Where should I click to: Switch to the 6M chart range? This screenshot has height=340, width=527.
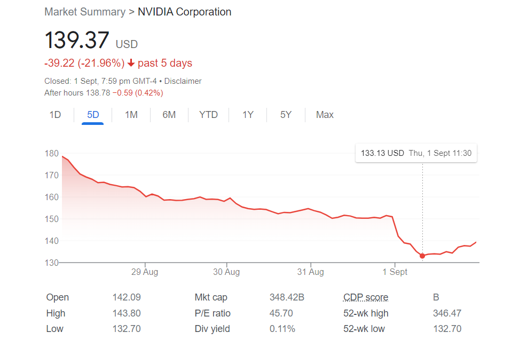coord(169,115)
